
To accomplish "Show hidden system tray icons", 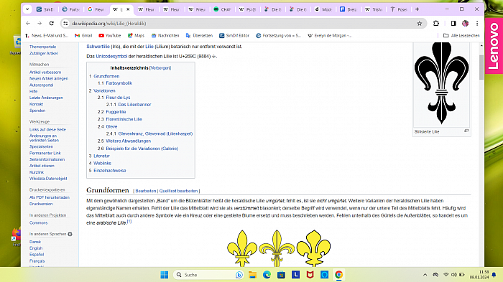I will [x=425, y=275].
